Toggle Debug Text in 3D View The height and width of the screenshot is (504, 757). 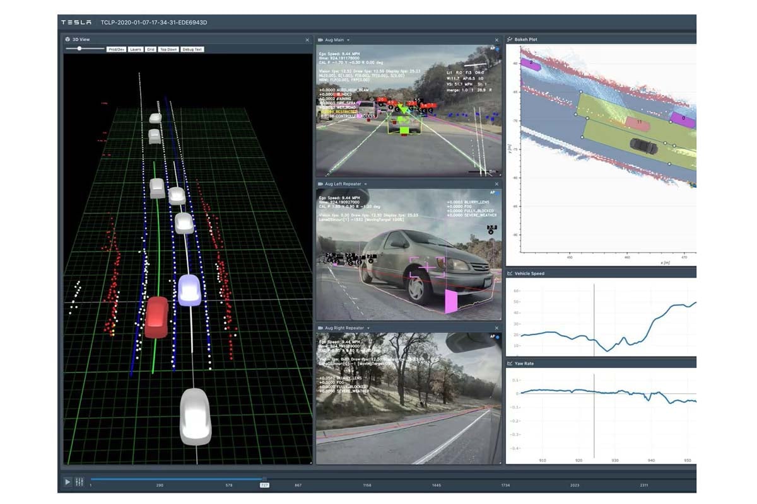click(192, 49)
